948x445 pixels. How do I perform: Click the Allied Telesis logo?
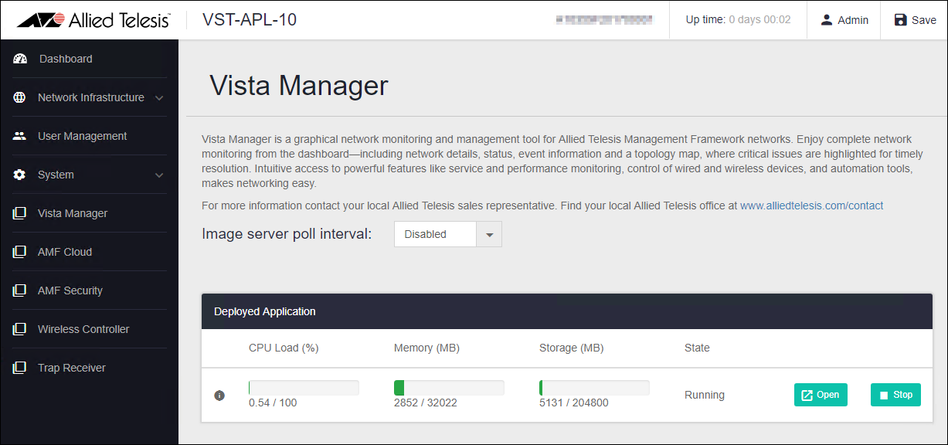(93, 20)
